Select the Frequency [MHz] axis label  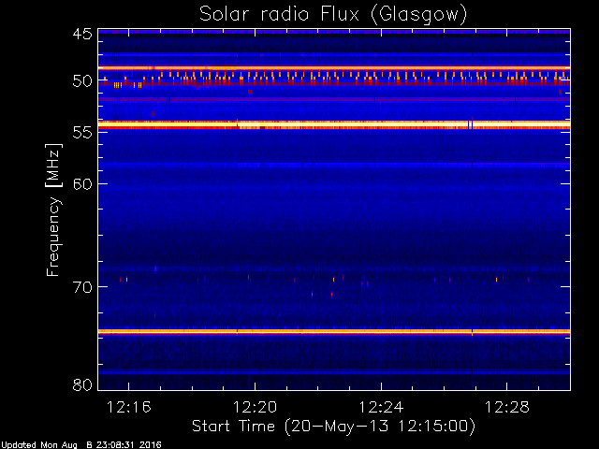click(x=54, y=208)
